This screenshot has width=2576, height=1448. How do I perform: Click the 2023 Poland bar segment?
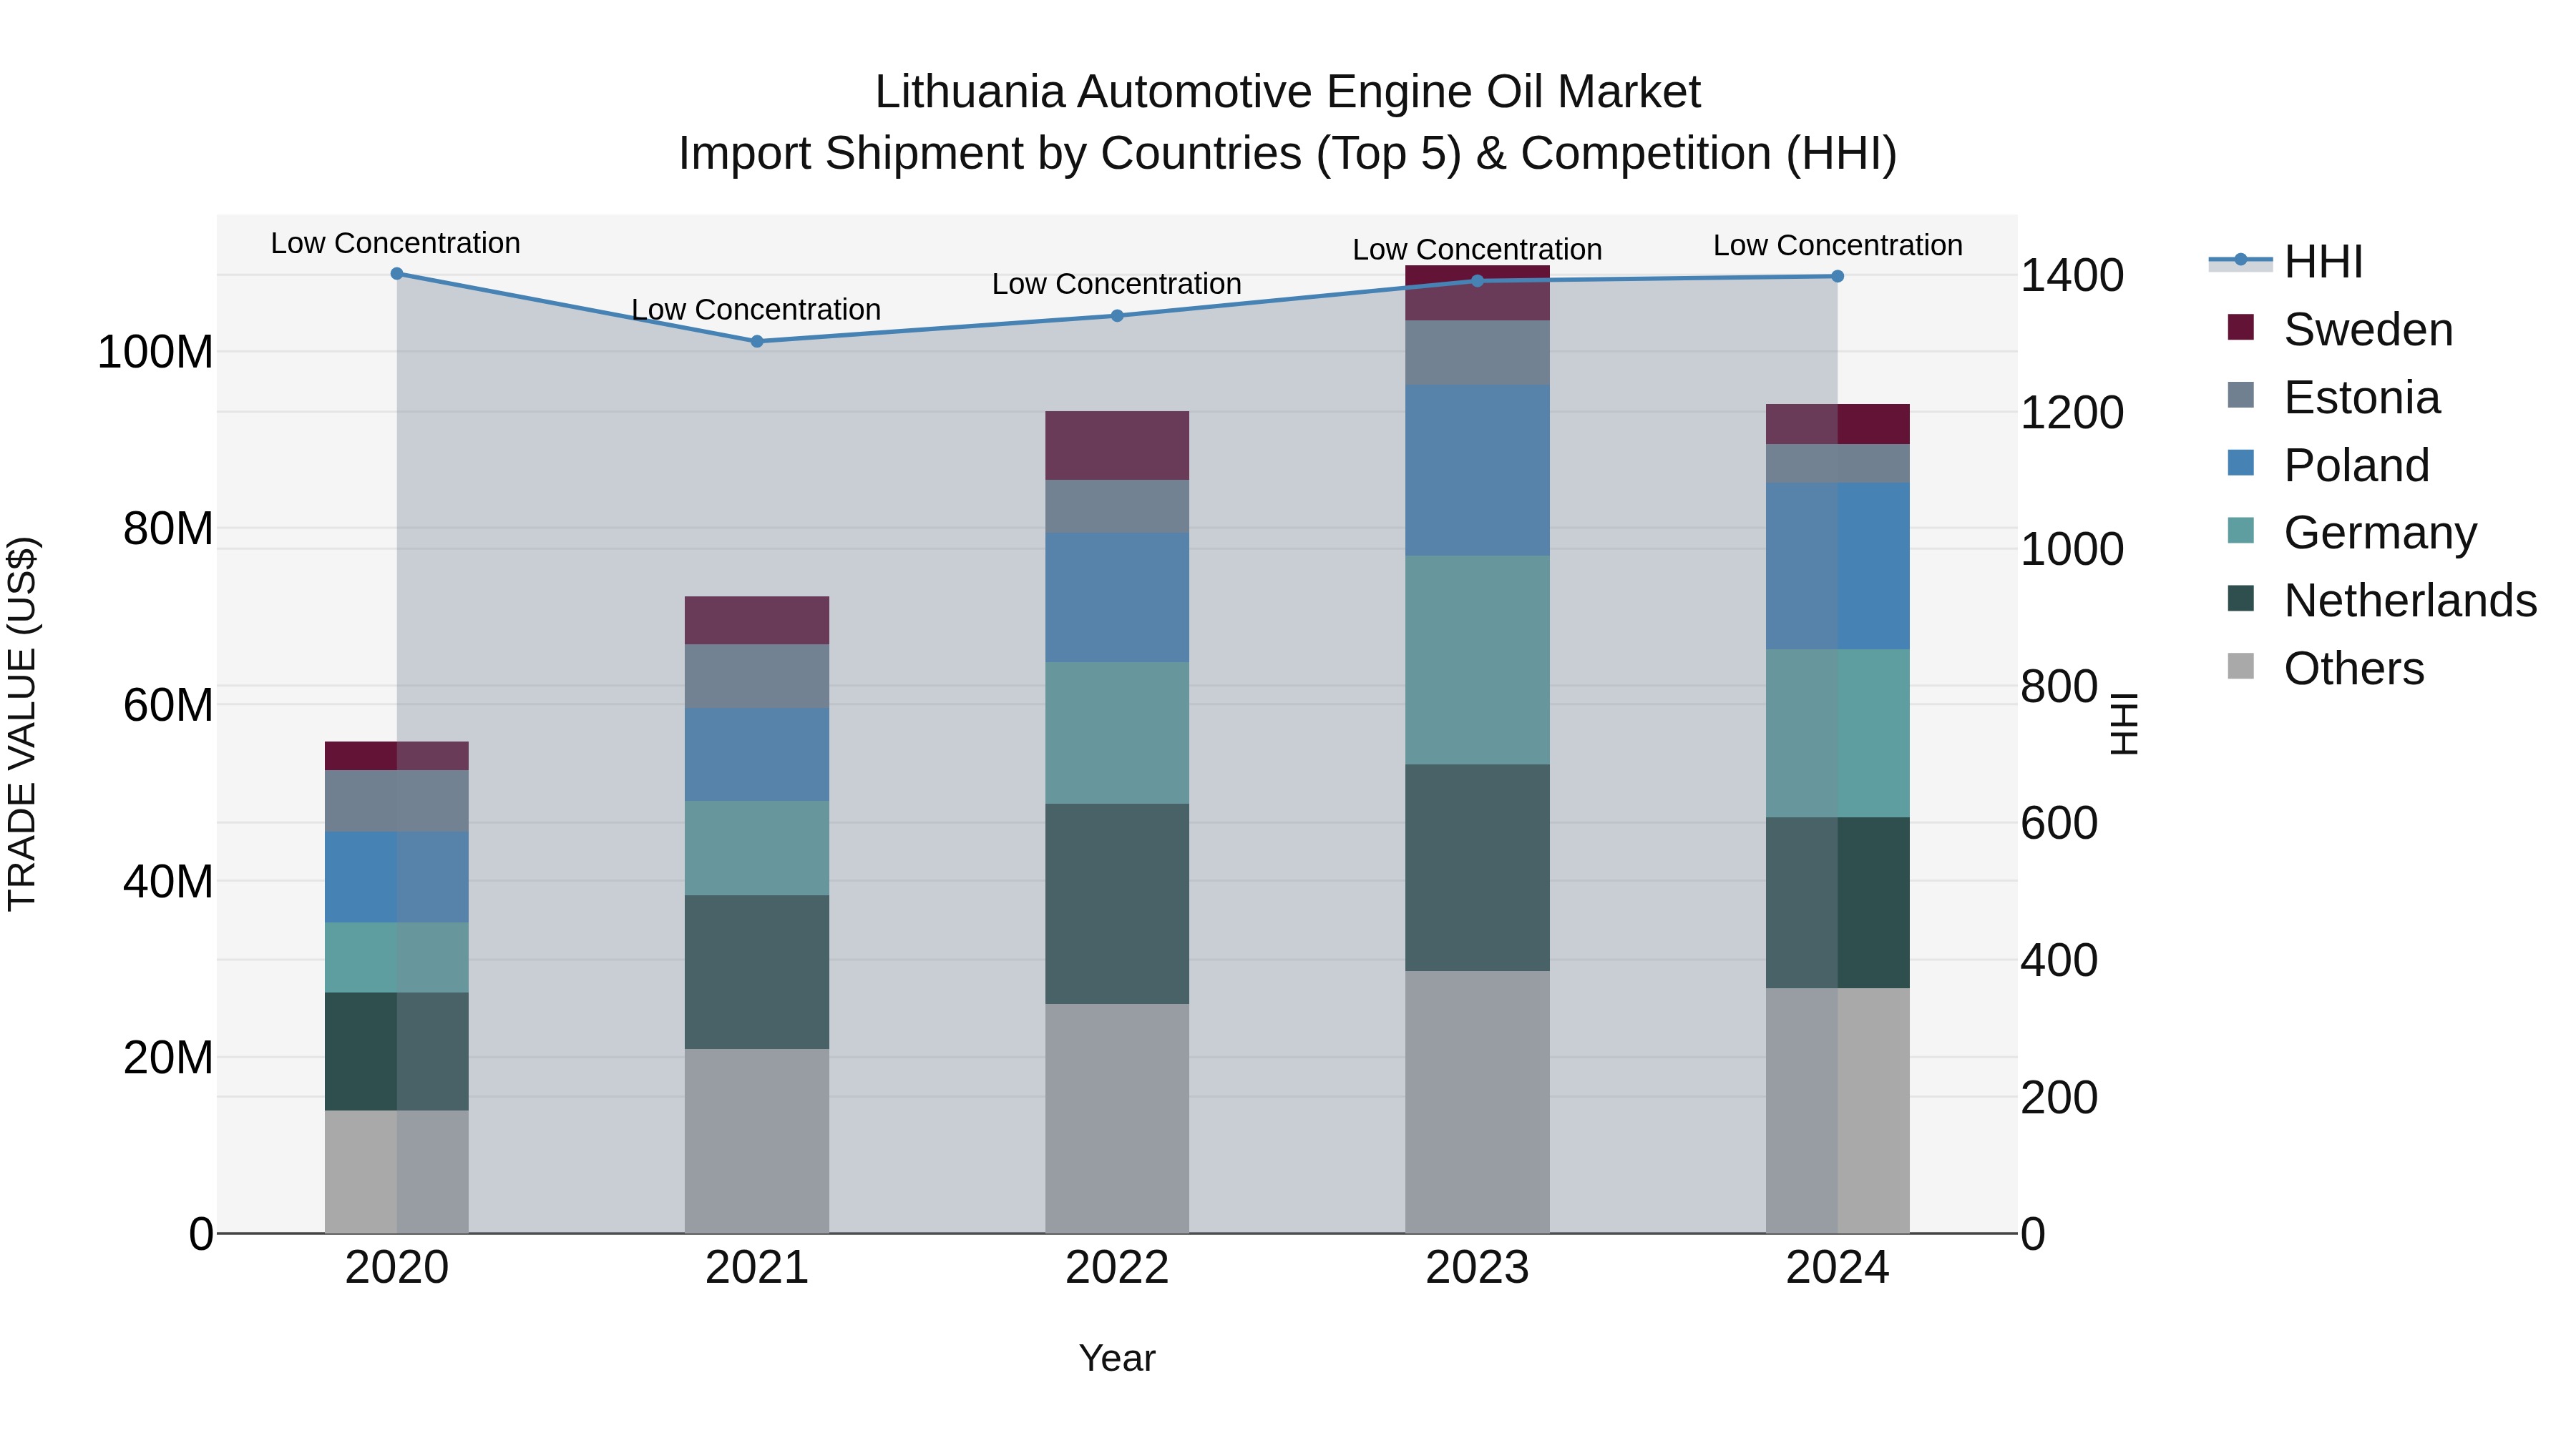[x=1478, y=471]
